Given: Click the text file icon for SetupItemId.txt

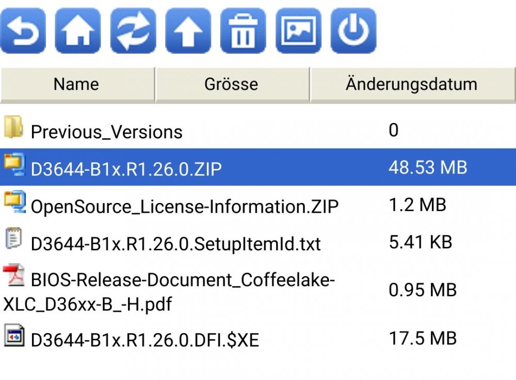Looking at the screenshot, I should pos(14,239).
